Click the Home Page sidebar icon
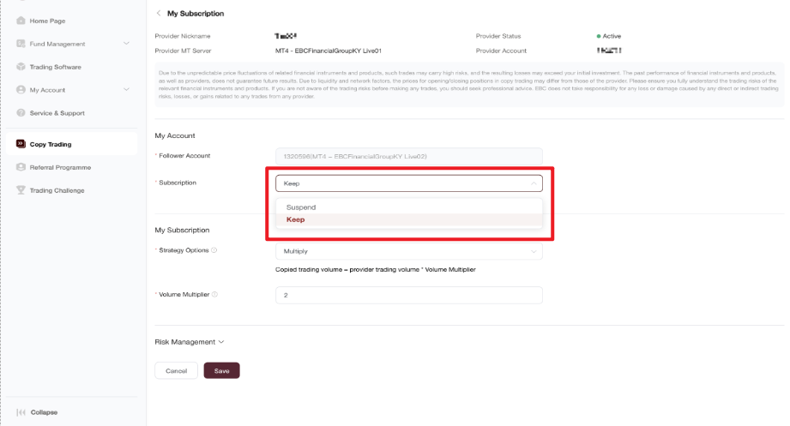Screen dimensions: 790x426 [21, 21]
